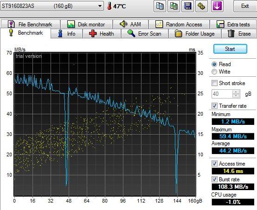257x210 pixels.
Task: Switch to the Health tab
Action: point(102,33)
